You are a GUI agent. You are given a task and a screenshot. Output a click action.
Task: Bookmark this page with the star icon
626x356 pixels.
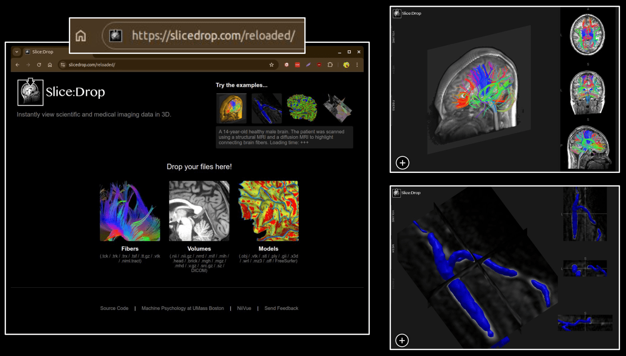pyautogui.click(x=271, y=65)
